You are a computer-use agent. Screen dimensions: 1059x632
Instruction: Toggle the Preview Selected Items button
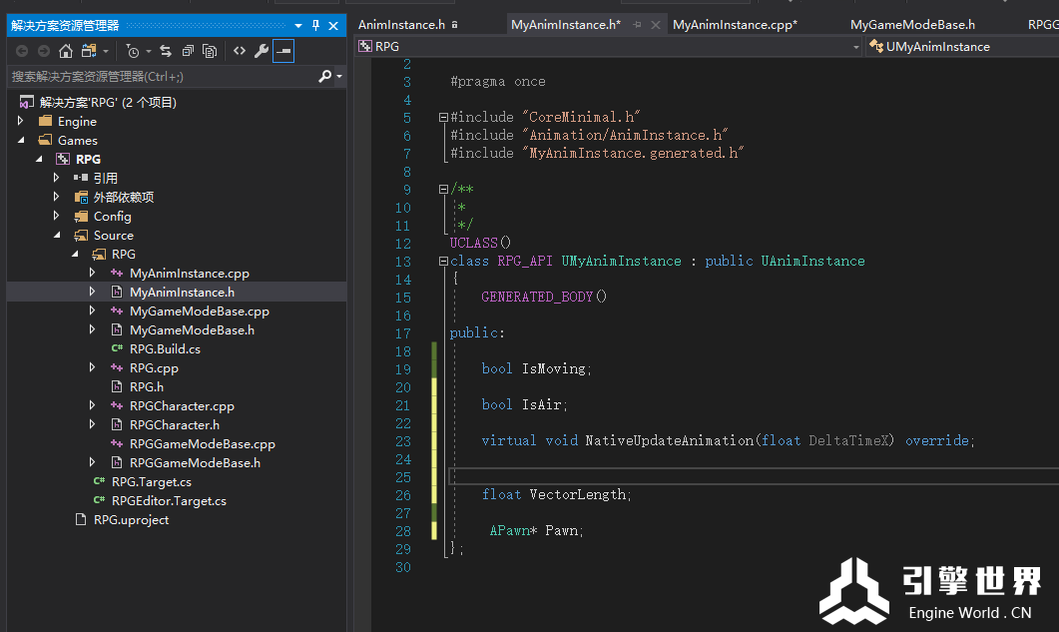click(283, 51)
